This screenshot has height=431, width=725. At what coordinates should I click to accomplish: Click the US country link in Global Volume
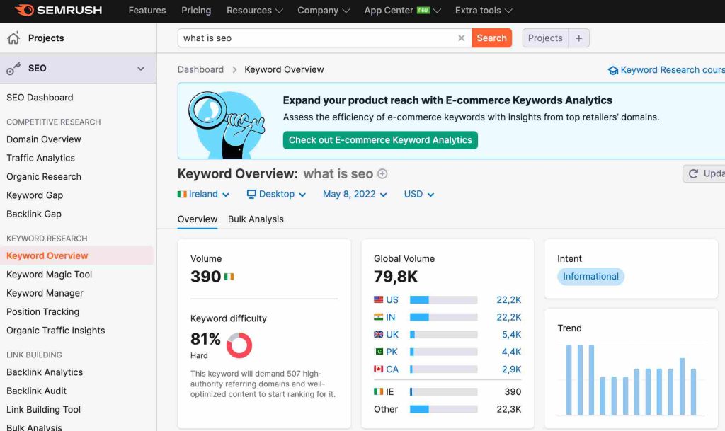pos(392,299)
